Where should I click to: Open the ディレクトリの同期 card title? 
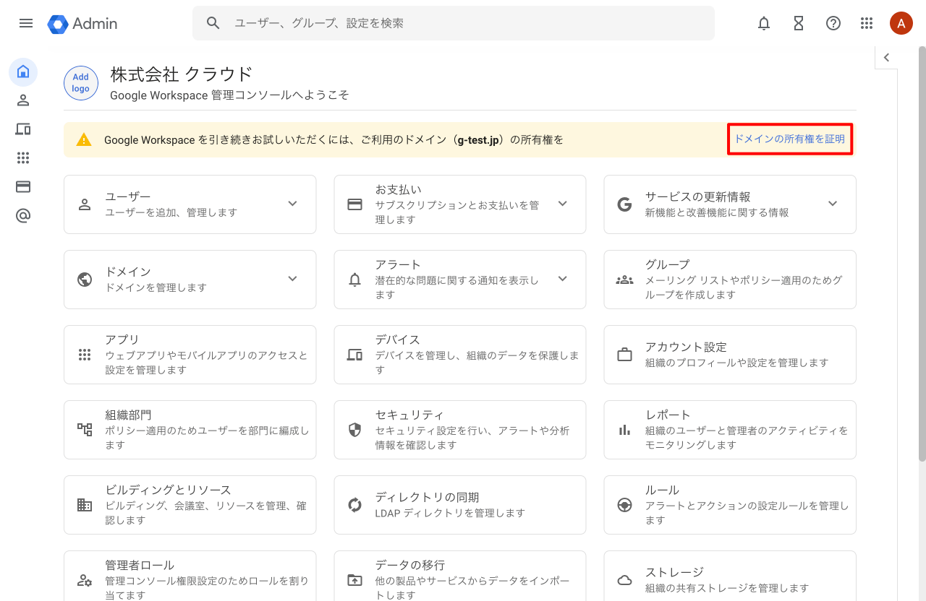(x=427, y=497)
